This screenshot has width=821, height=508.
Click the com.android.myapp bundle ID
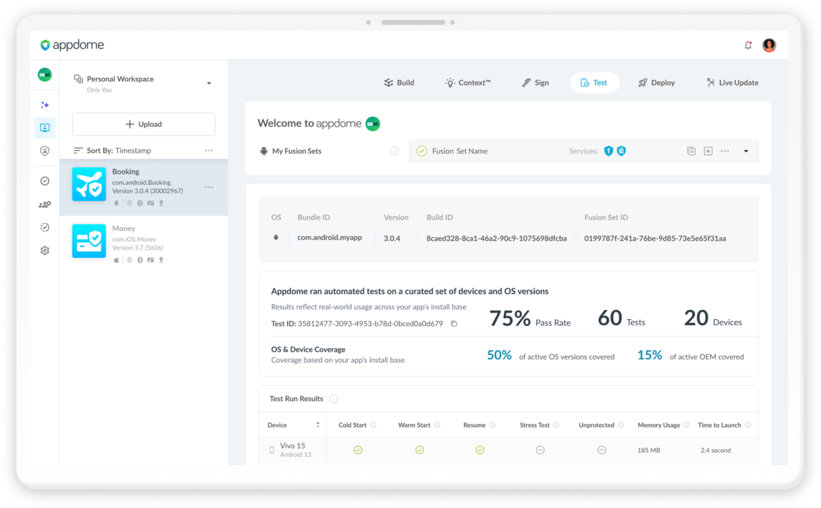pyautogui.click(x=330, y=238)
